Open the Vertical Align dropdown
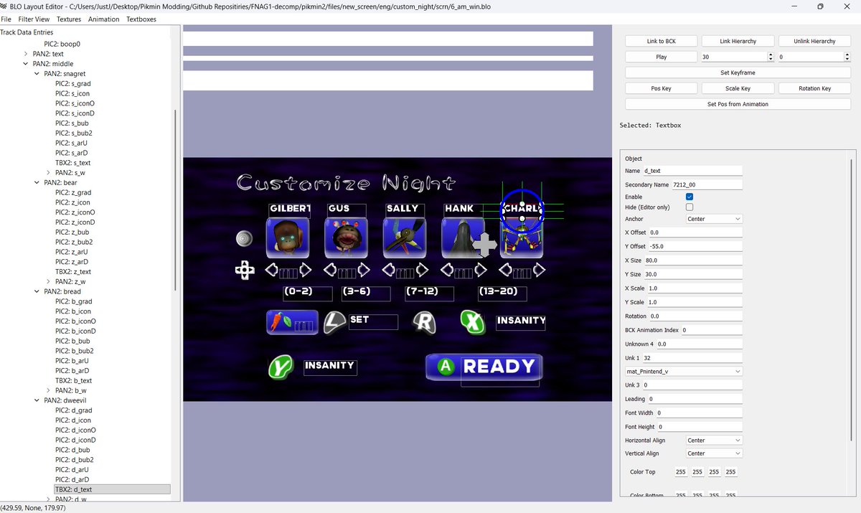 (x=714, y=453)
